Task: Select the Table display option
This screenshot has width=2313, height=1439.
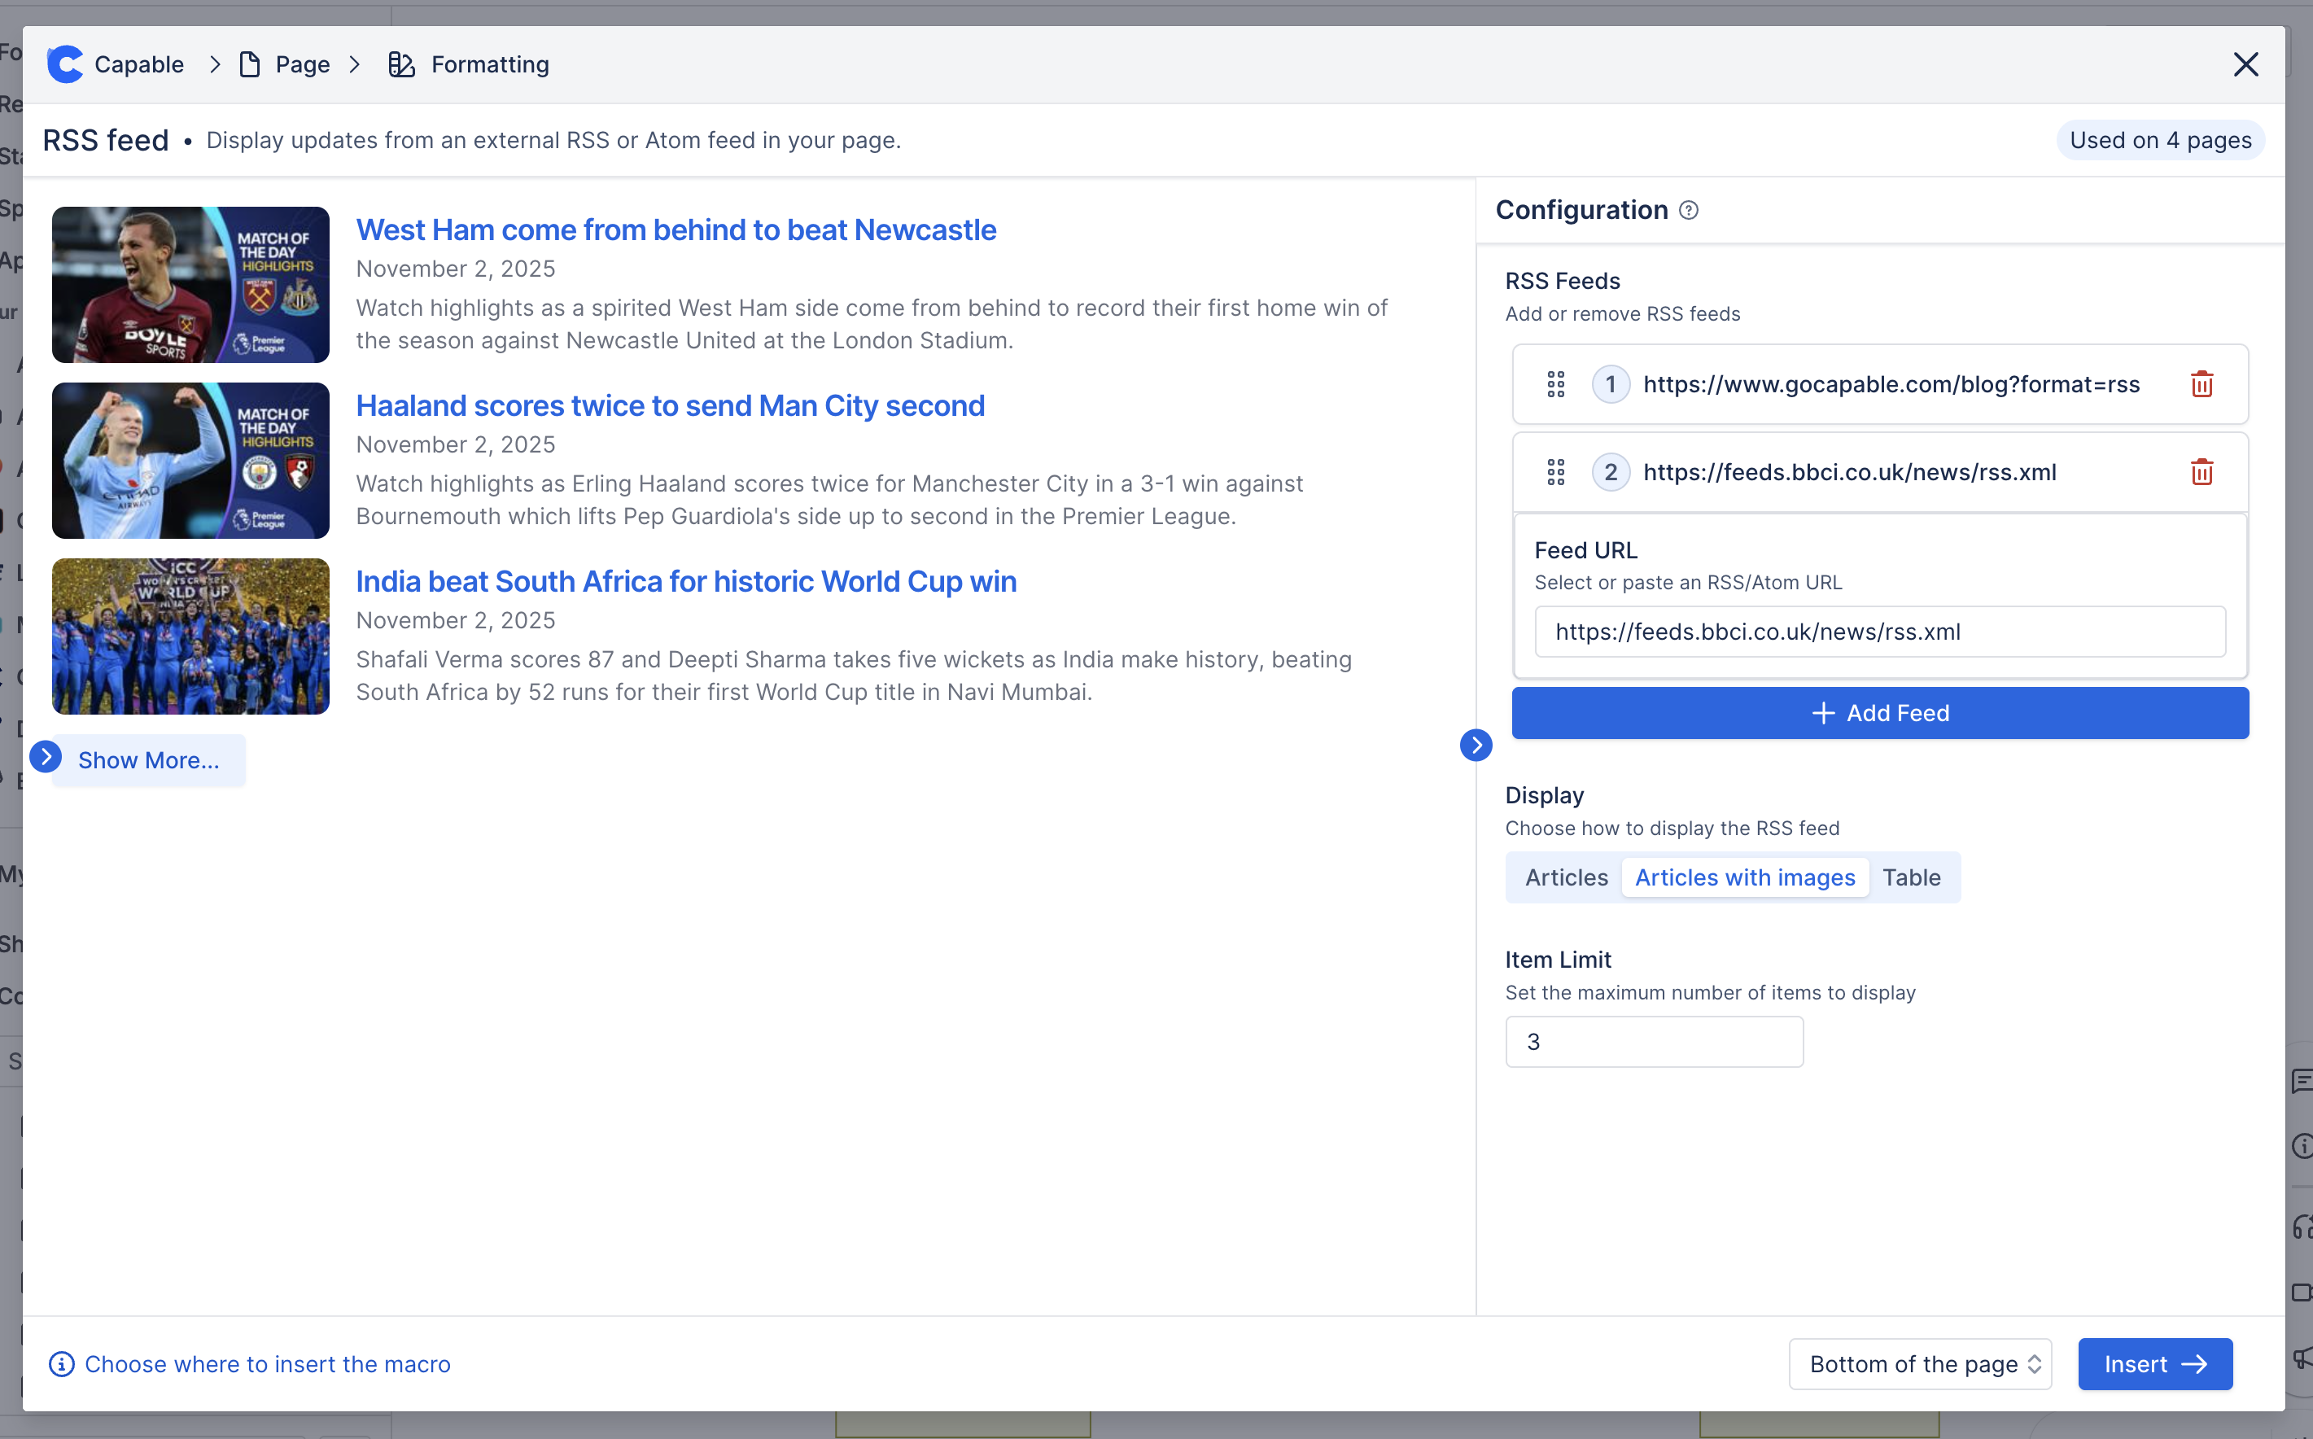Action: [1912, 877]
